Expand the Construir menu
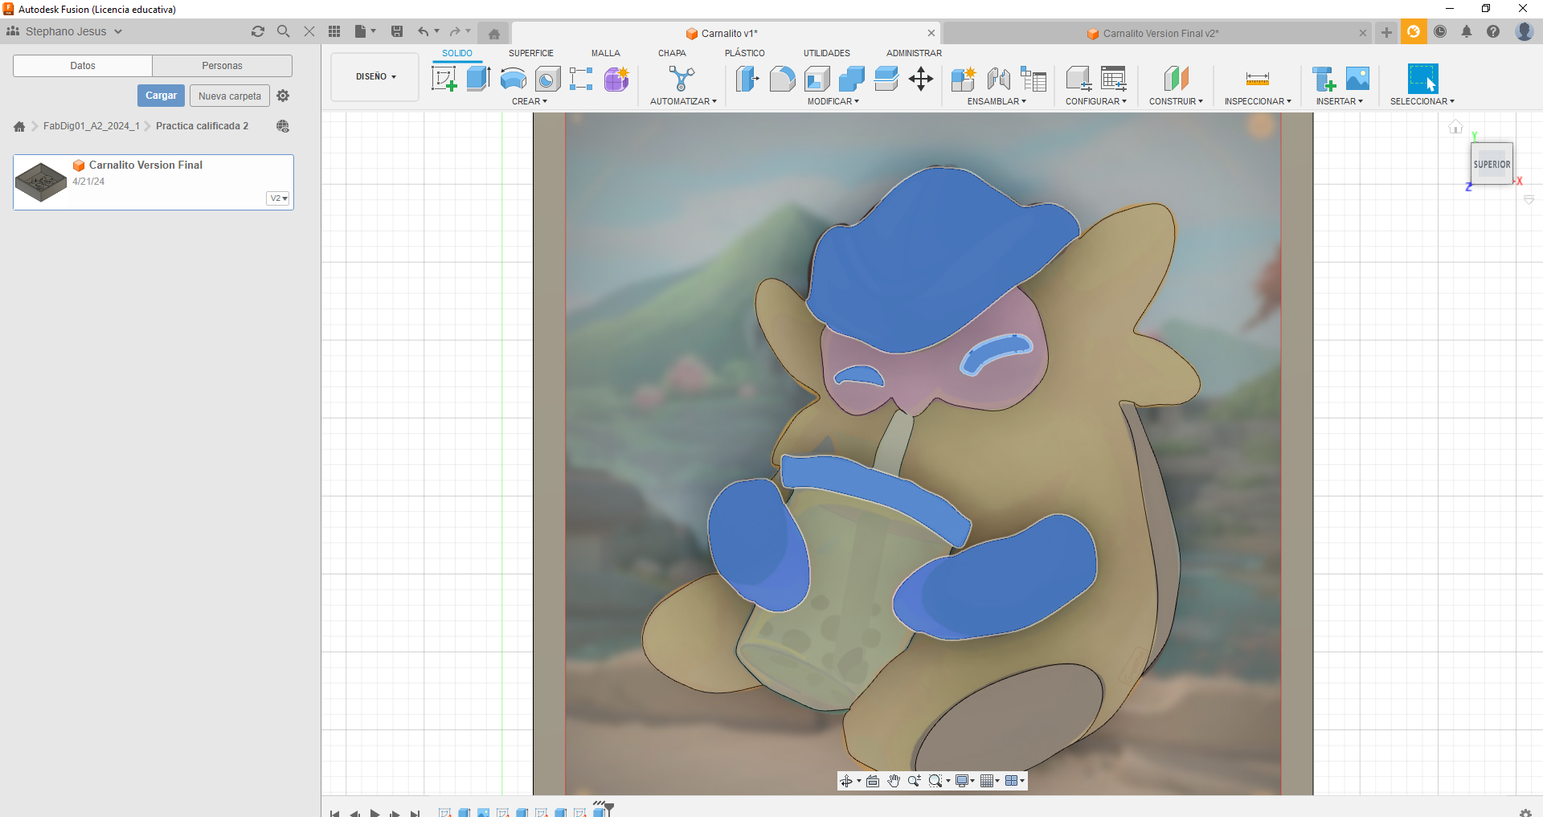 (x=1176, y=101)
